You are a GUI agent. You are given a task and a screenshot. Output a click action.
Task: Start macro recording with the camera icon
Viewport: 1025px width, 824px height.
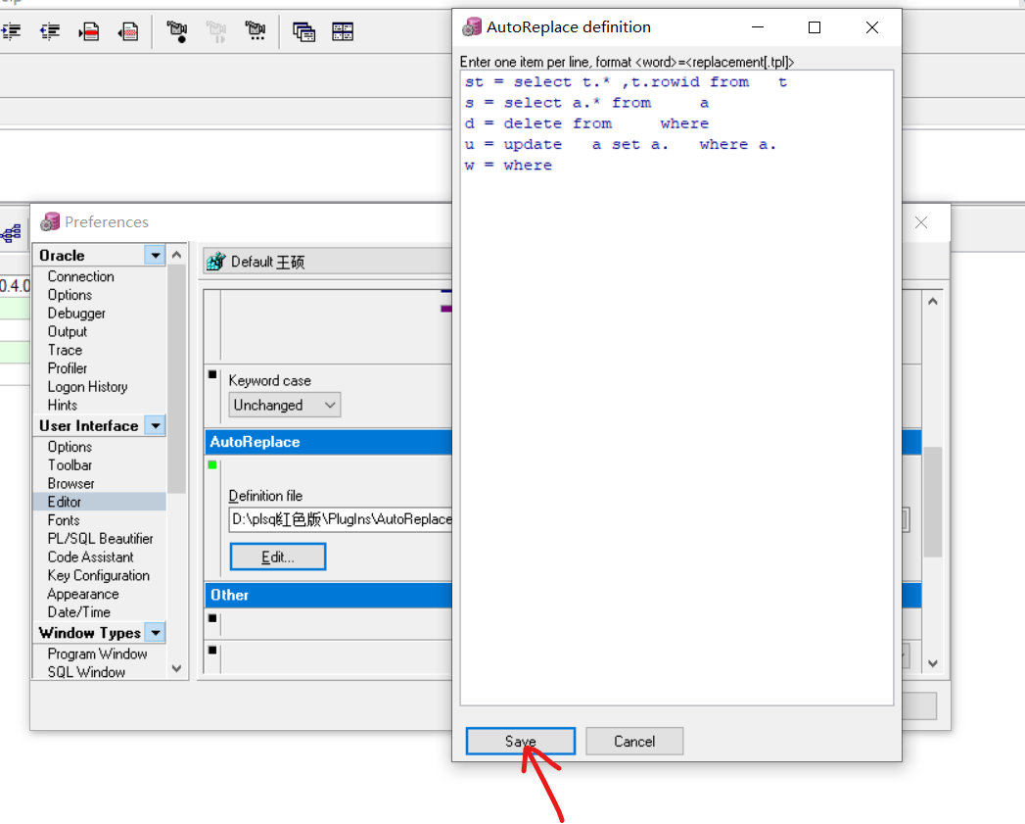(x=179, y=31)
